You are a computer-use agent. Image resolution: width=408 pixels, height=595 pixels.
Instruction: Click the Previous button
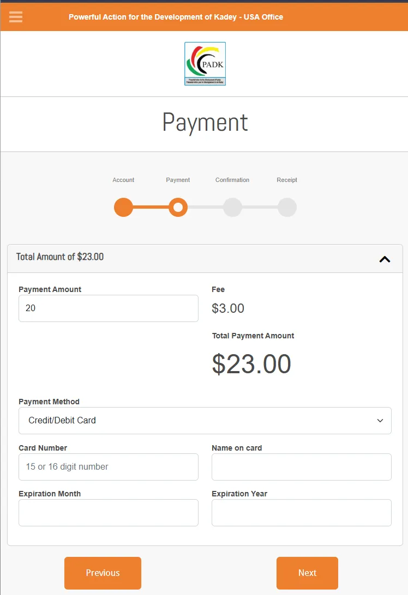click(103, 573)
